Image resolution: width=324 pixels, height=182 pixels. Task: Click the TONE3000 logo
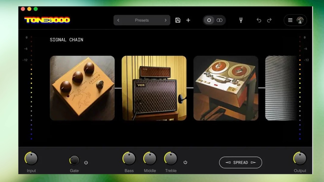point(47,20)
